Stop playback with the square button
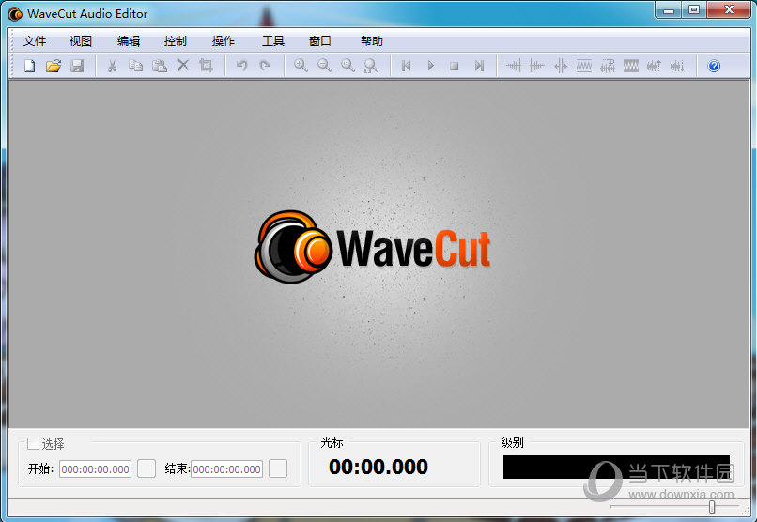 point(454,66)
